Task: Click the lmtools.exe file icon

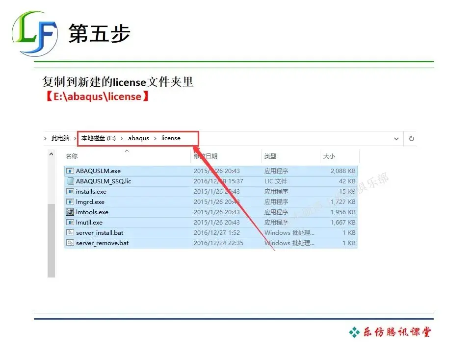Action: point(70,212)
